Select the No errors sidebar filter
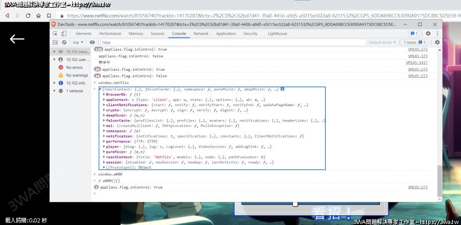461x225 pixels. (70, 67)
